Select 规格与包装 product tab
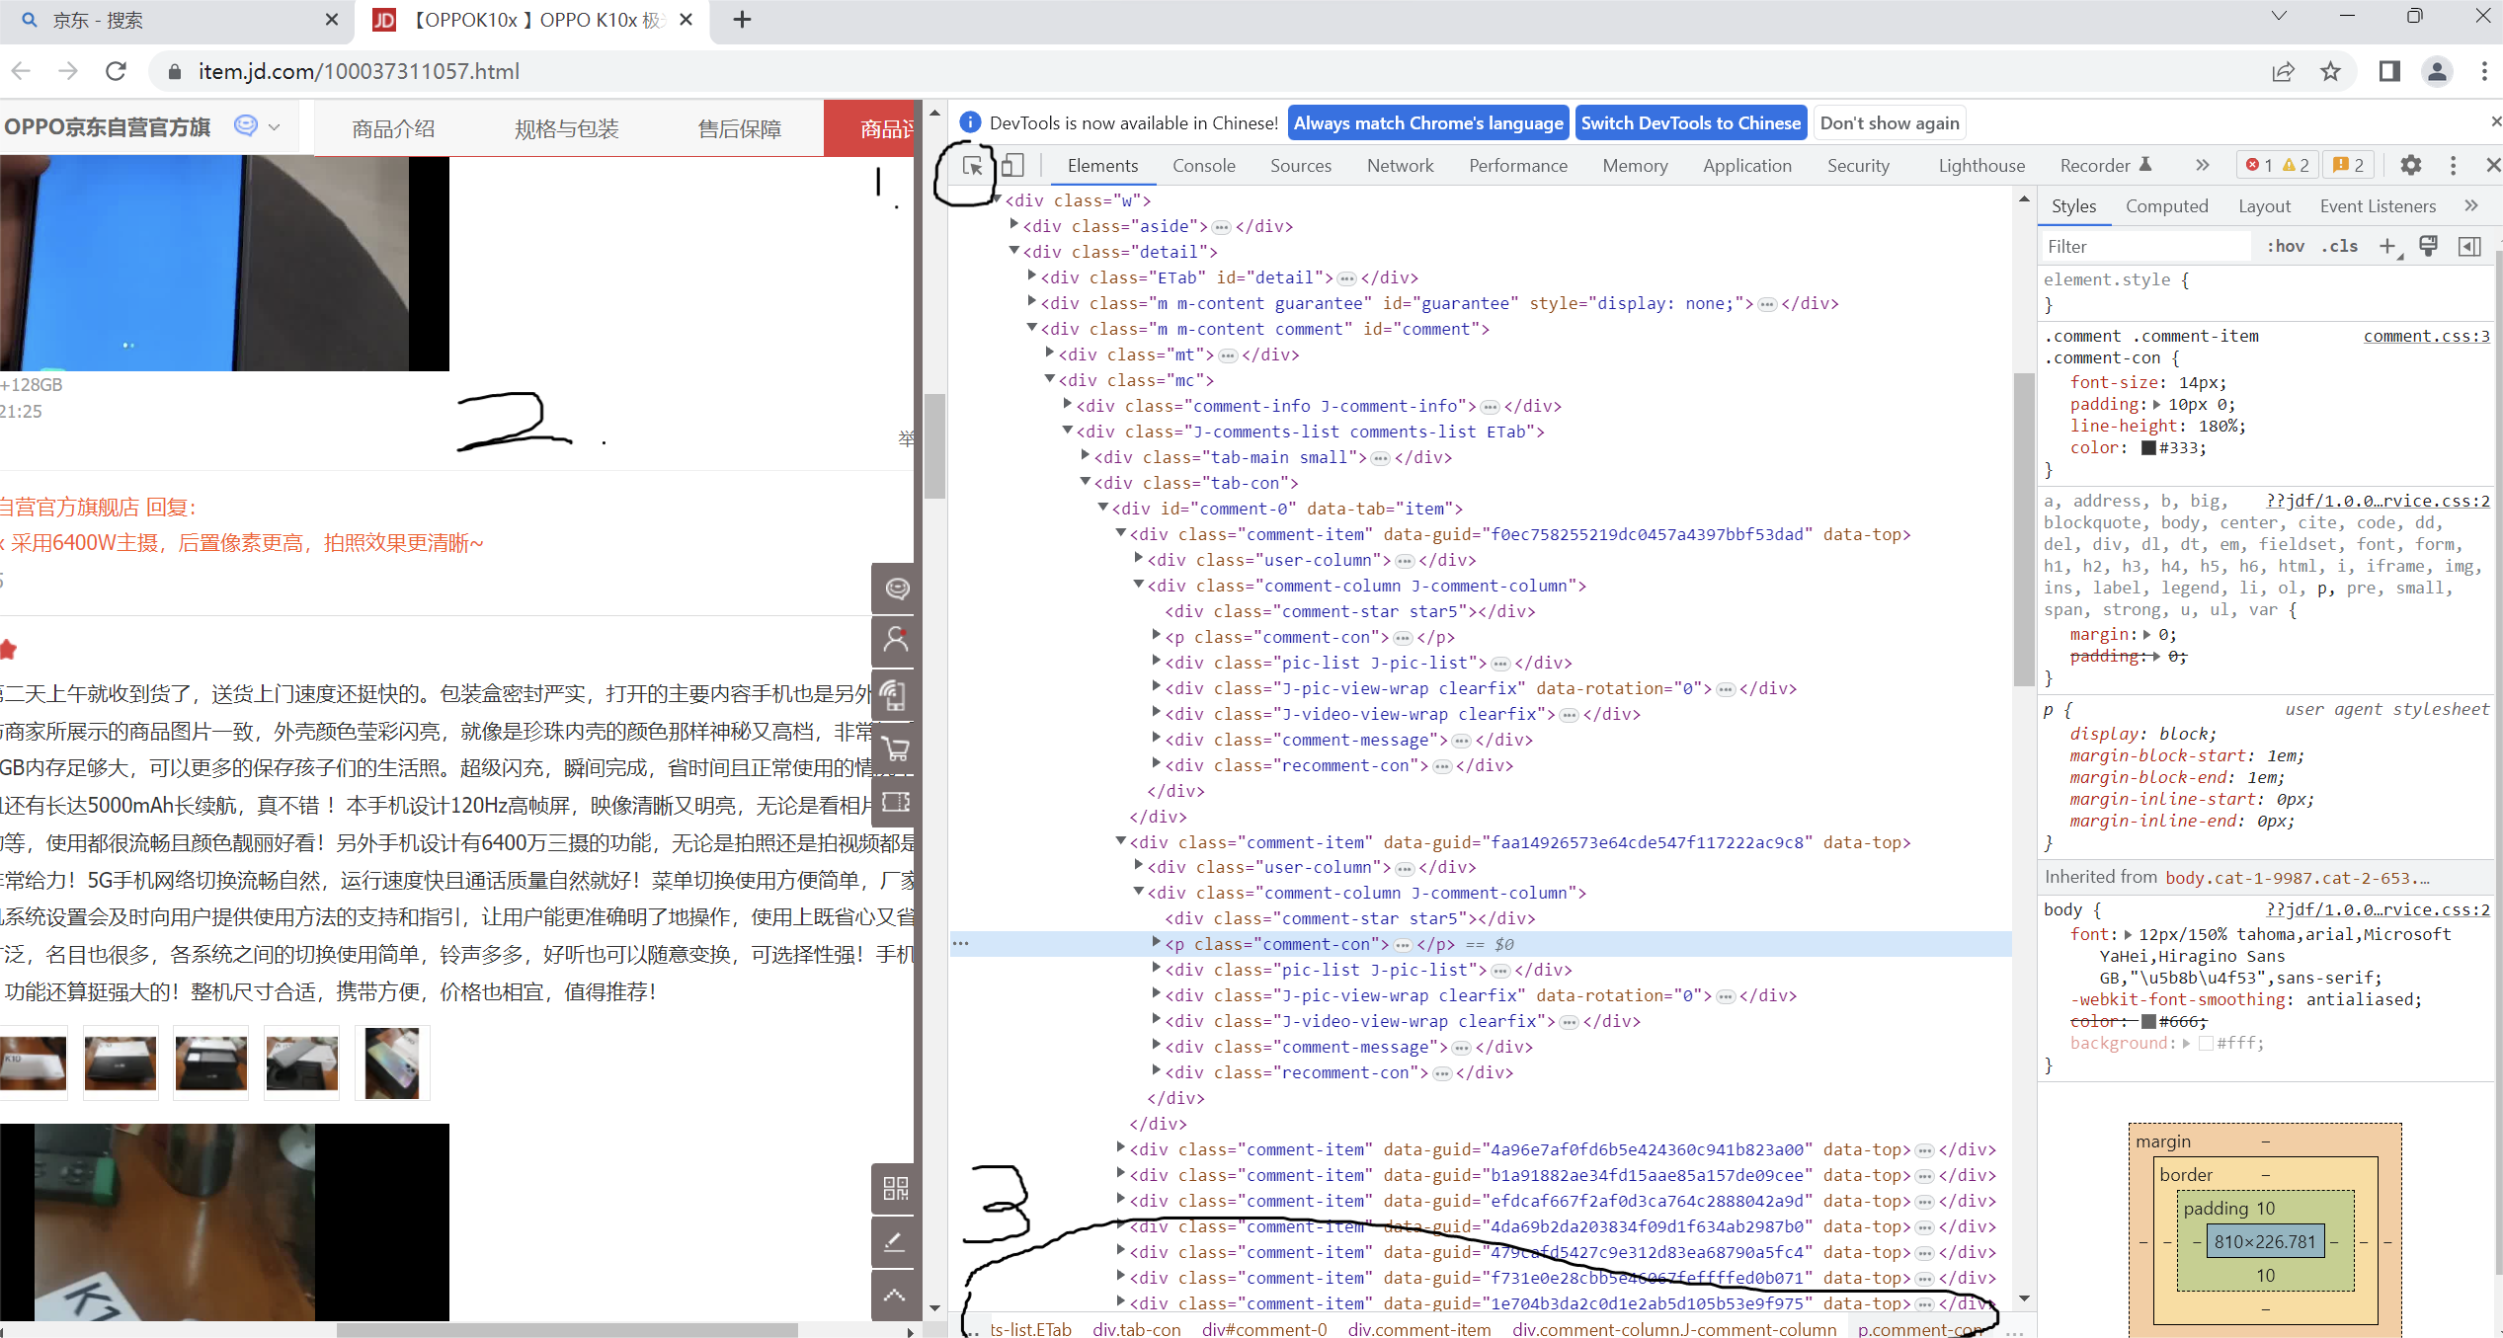Viewport: 2503px width, 1338px height. click(x=567, y=128)
